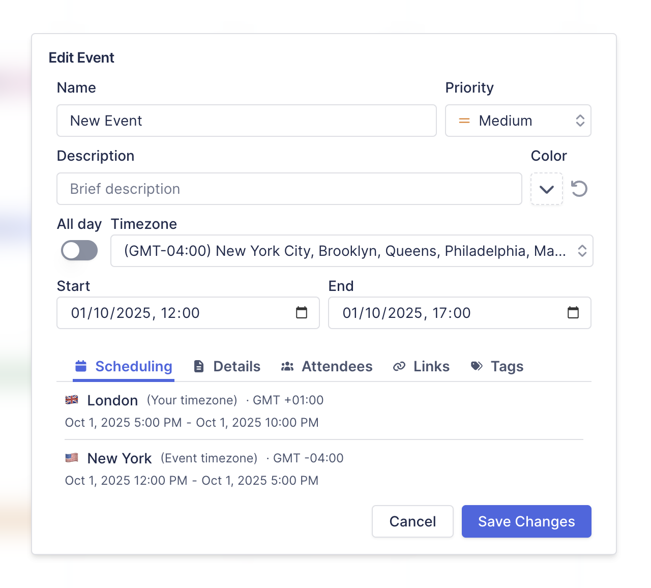Switch to the Attendees tab

[337, 366]
